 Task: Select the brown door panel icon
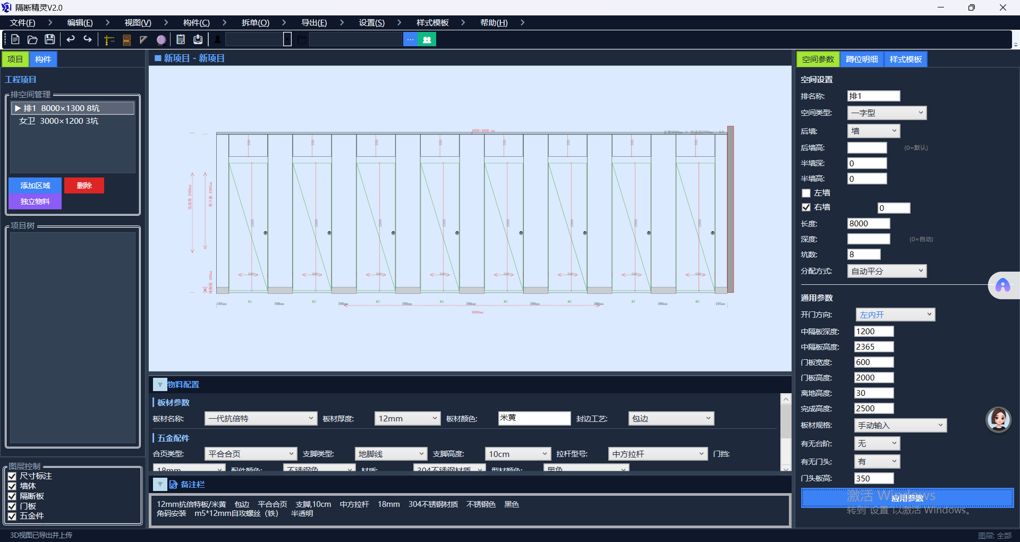click(x=127, y=40)
